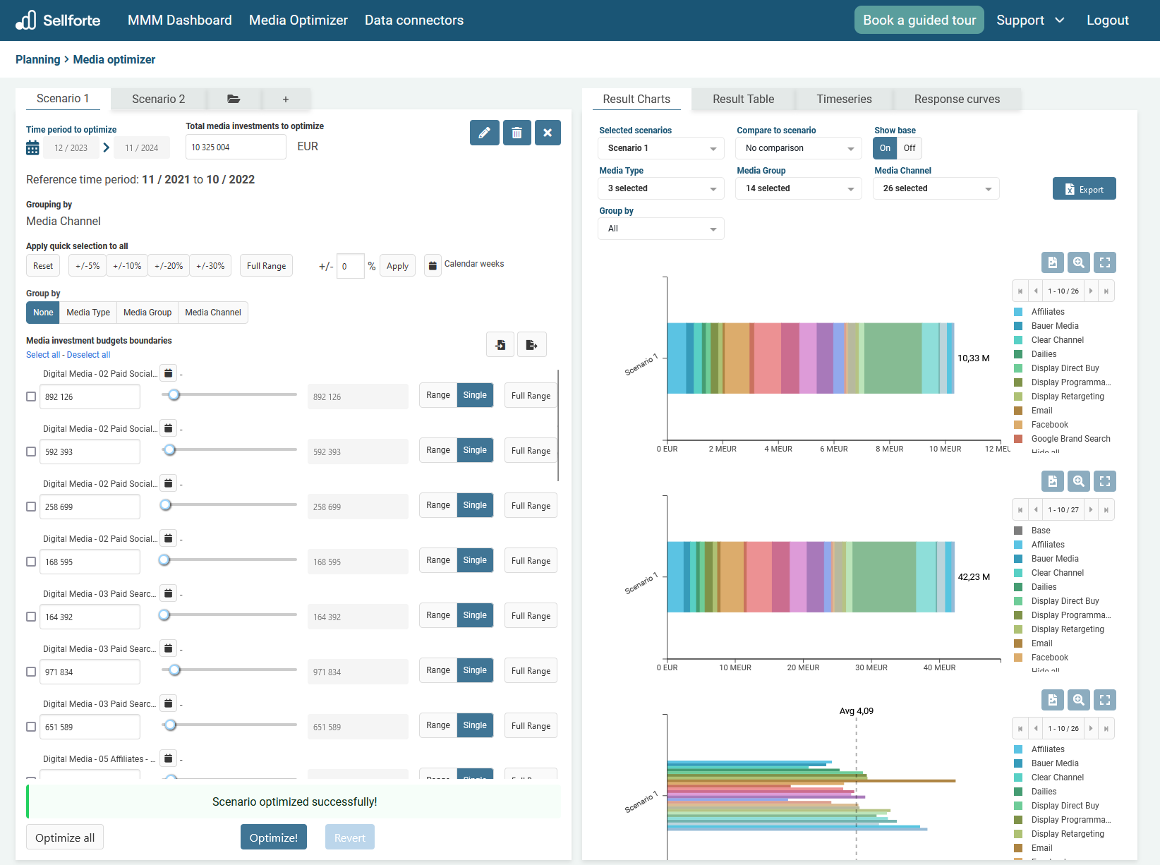Click the export budgets icon button
The height and width of the screenshot is (865, 1160).
click(x=531, y=344)
